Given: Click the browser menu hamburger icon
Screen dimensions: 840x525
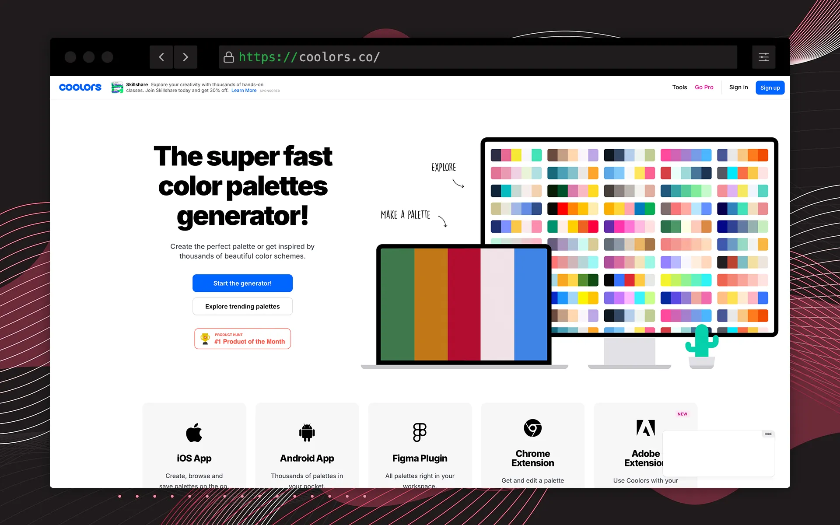Looking at the screenshot, I should (x=764, y=57).
